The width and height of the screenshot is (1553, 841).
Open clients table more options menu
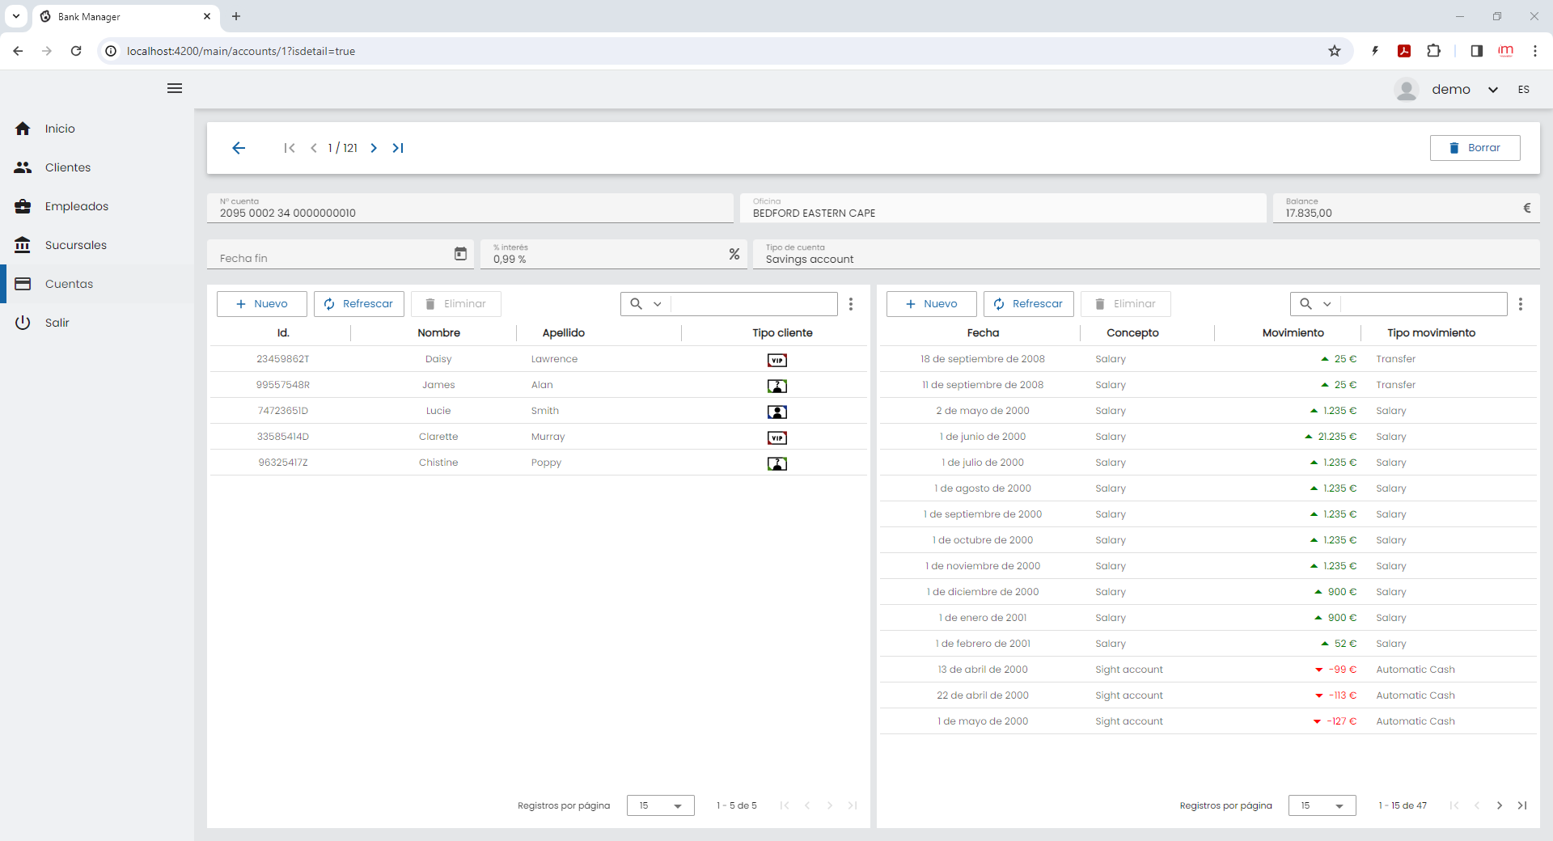coord(851,304)
